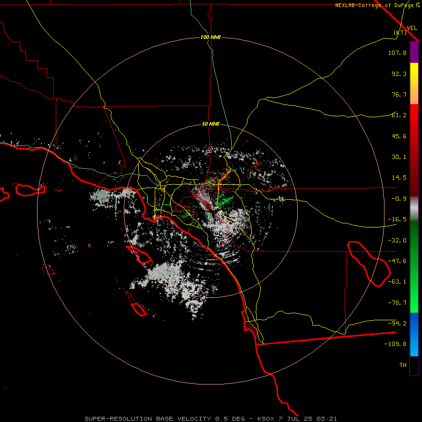
Task: Click the -63.1 velocity scale value
Action: pos(397,282)
